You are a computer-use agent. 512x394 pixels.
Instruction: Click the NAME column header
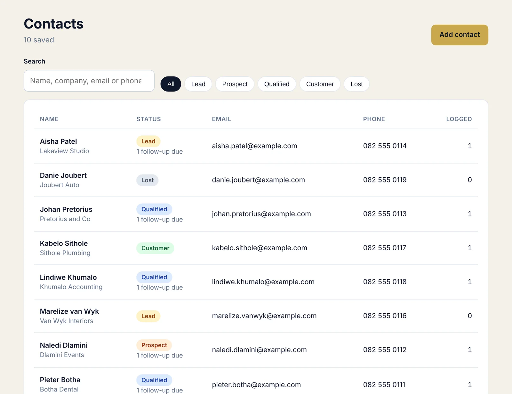(49, 119)
